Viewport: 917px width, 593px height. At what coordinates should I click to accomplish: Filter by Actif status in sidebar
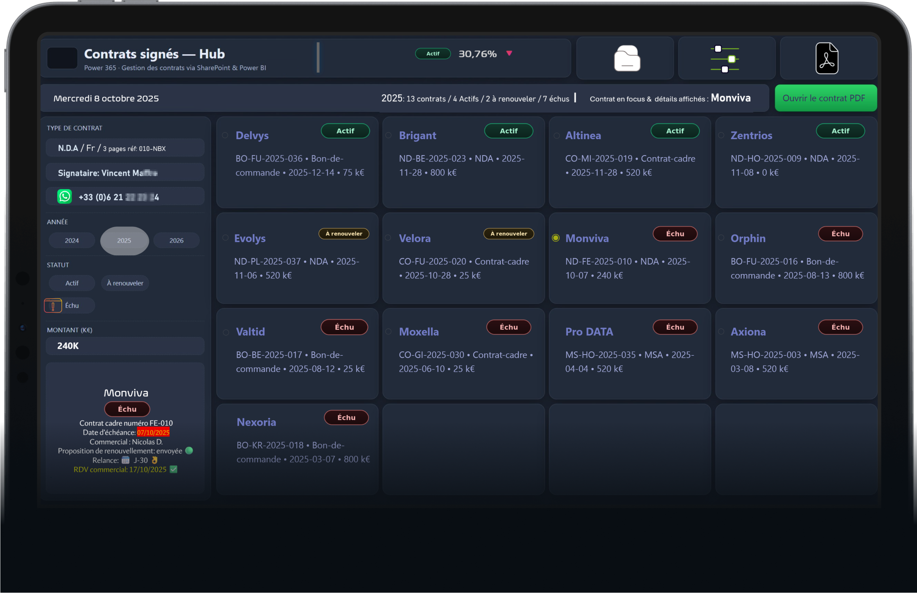click(72, 283)
